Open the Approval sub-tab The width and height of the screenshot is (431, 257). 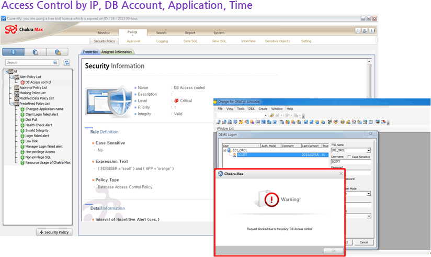[x=133, y=41]
